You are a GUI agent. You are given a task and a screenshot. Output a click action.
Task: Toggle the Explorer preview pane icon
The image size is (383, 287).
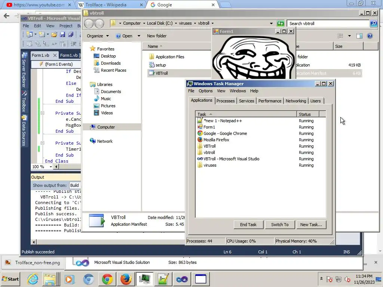pyautogui.click(x=359, y=36)
